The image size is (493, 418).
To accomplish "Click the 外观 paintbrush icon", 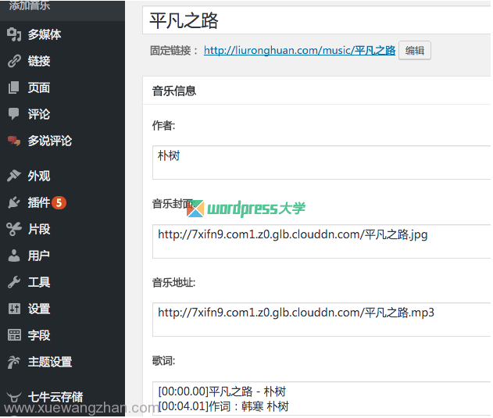I will click(14, 176).
